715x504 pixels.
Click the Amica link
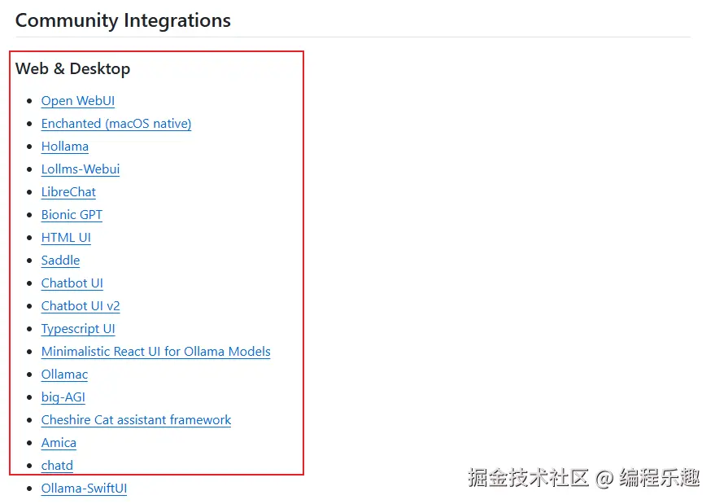[x=59, y=443]
